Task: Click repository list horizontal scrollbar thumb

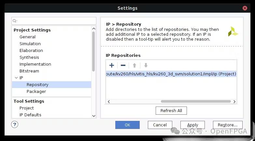Action: [x=196, y=101]
